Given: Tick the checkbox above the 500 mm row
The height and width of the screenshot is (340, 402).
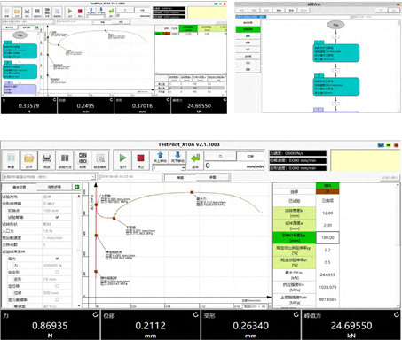Looking at the screenshot, I should click(x=57, y=286).
